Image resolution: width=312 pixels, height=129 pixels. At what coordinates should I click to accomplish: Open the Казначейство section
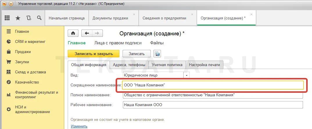point(27,82)
